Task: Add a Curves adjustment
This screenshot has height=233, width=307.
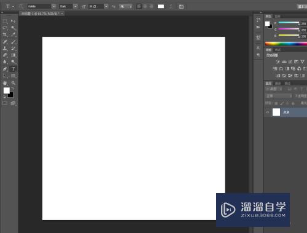Action: (x=290, y=61)
